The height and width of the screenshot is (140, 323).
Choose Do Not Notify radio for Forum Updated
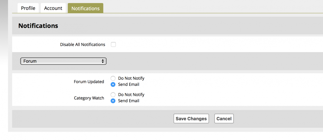[113, 78]
